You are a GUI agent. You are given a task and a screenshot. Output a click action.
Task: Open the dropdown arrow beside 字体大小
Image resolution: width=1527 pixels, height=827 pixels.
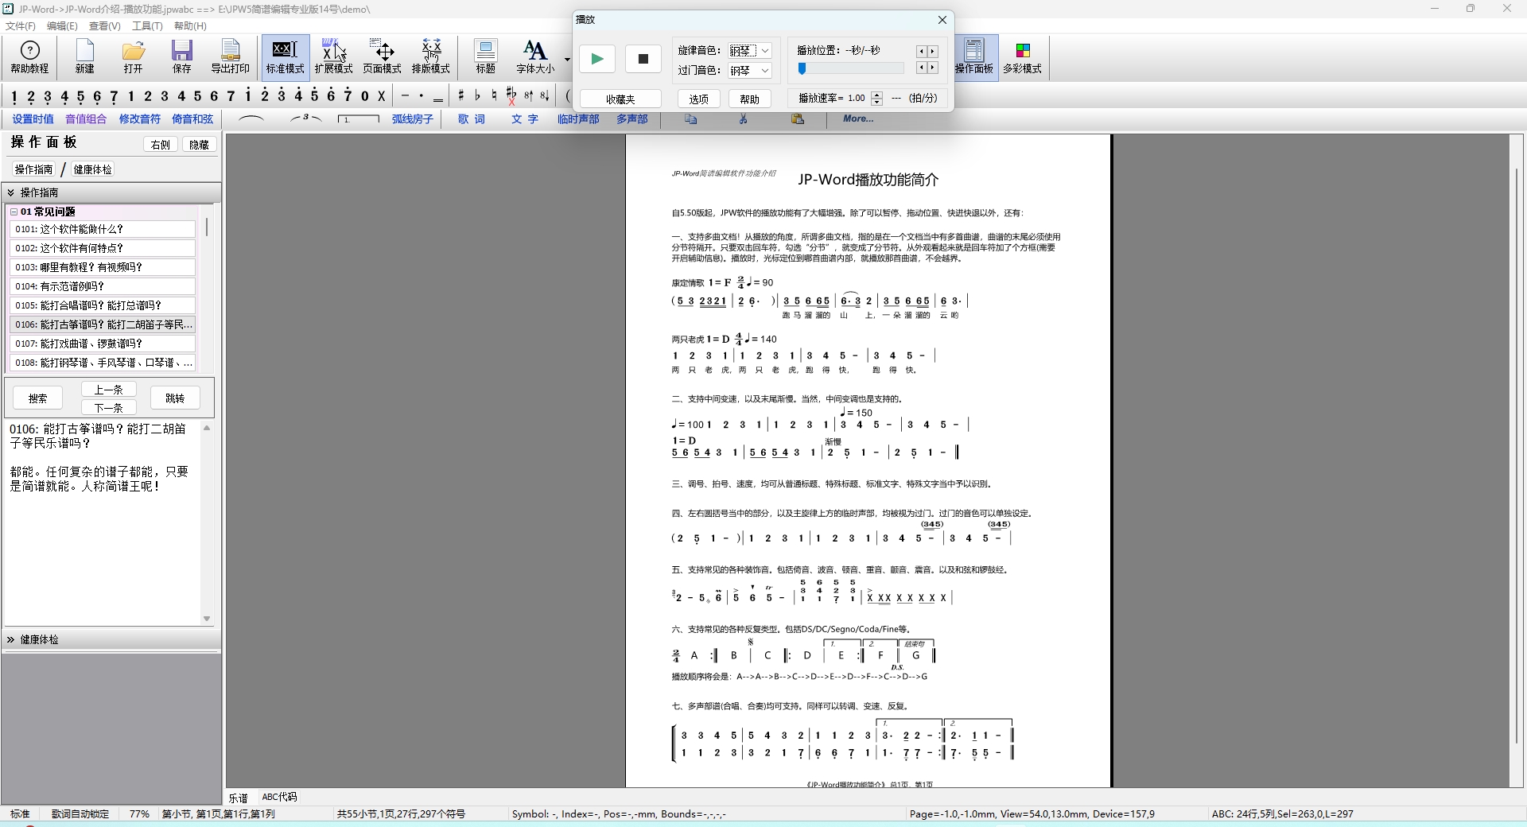(567, 59)
